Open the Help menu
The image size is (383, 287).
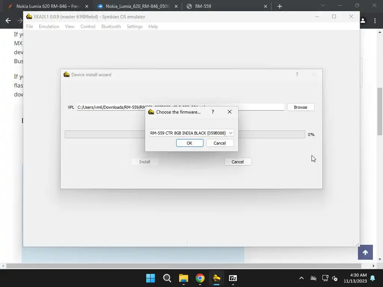pos(153,27)
